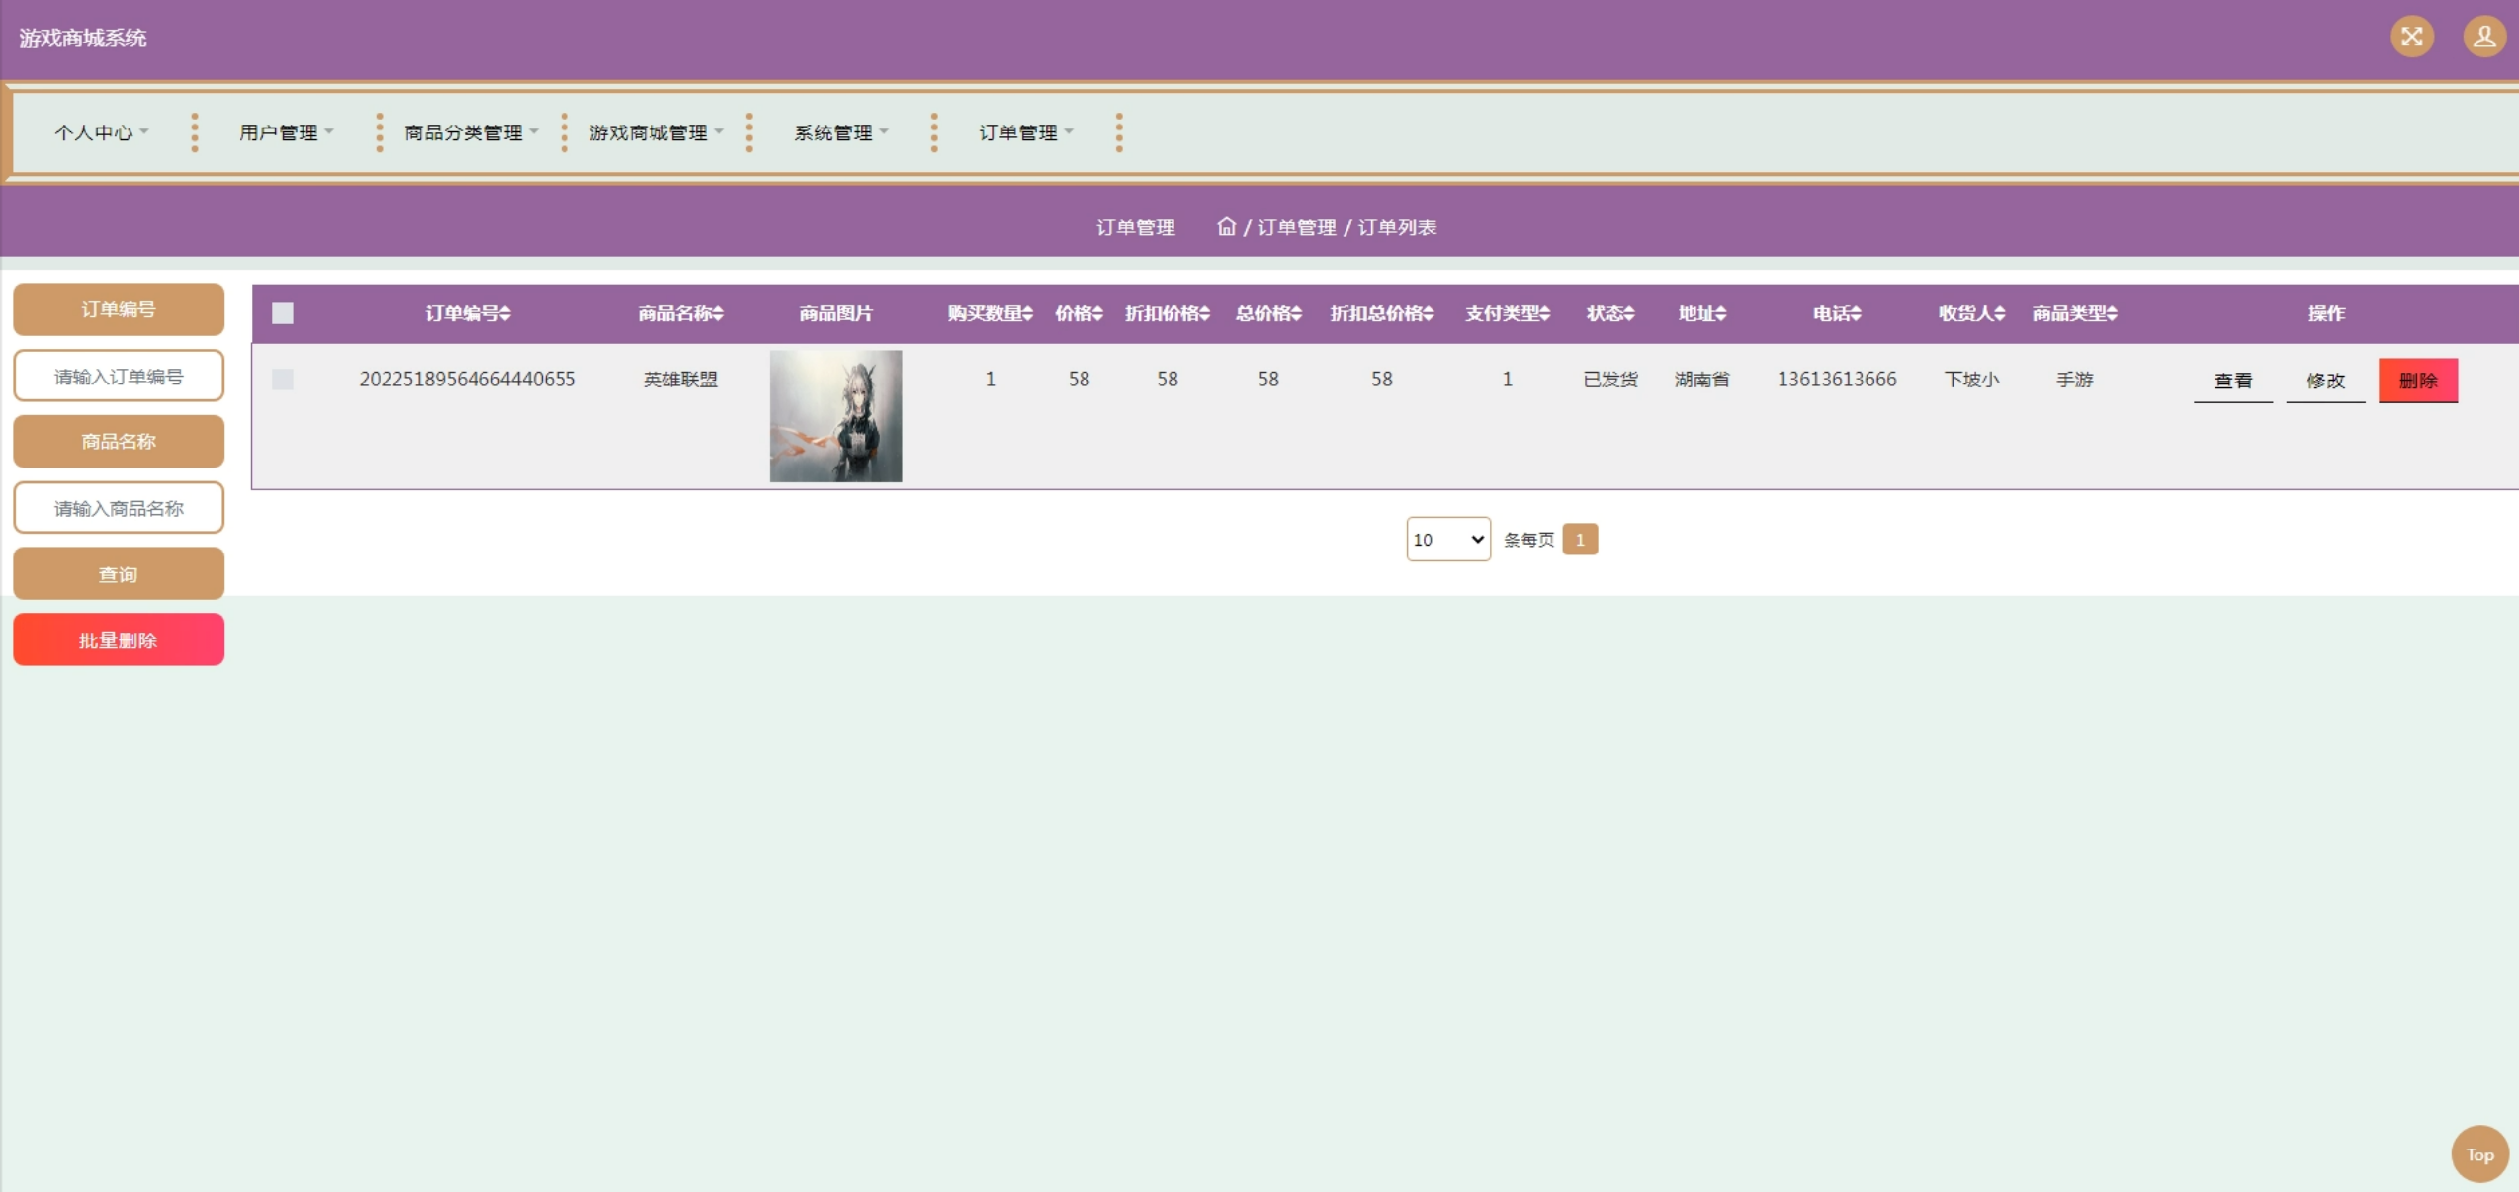The width and height of the screenshot is (2519, 1192).
Task: Open the 个人中心 menu
Action: [101, 132]
